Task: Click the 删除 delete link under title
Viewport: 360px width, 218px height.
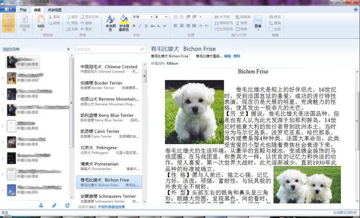Action: pyautogui.click(x=237, y=56)
